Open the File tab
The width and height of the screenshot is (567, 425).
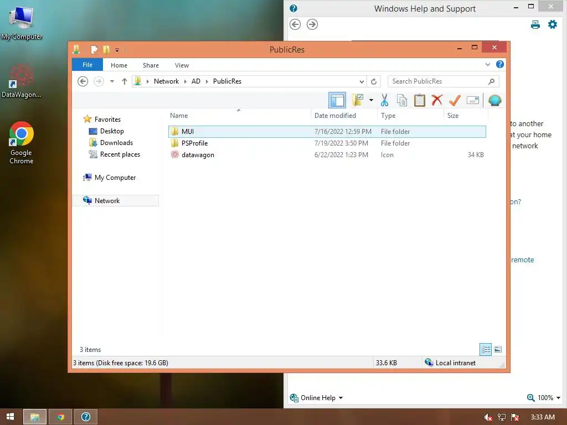(x=87, y=65)
